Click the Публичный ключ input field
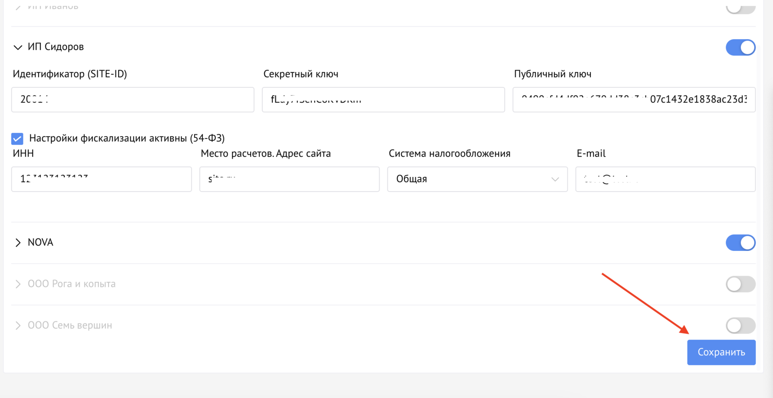This screenshot has width=773, height=398. tap(634, 100)
